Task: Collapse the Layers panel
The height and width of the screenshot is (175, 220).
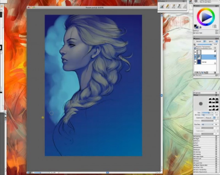Action: coord(194,39)
